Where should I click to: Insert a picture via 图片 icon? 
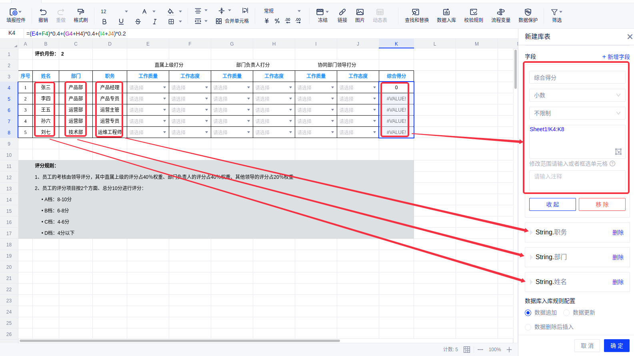(360, 12)
